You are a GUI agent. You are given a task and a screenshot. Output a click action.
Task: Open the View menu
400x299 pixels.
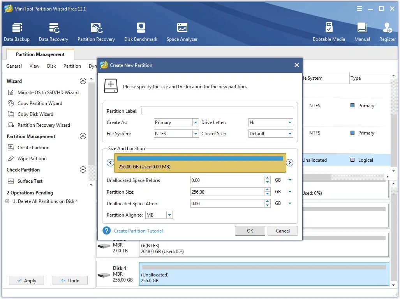click(x=34, y=66)
